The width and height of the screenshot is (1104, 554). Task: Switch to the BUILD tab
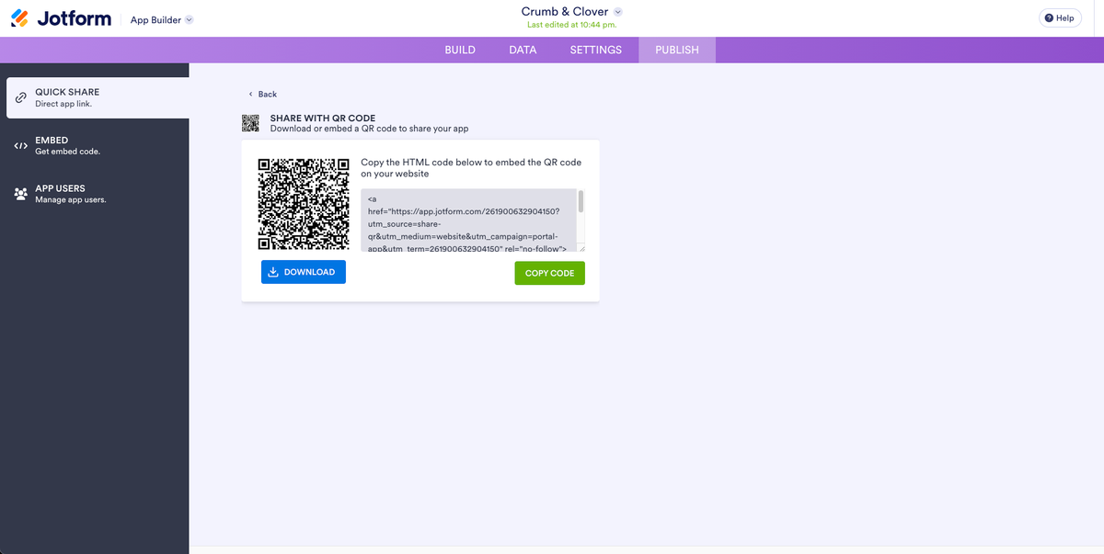(x=460, y=50)
